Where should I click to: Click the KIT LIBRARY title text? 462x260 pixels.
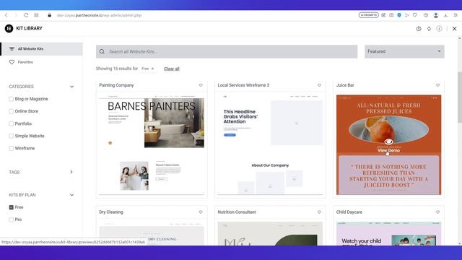click(x=29, y=28)
